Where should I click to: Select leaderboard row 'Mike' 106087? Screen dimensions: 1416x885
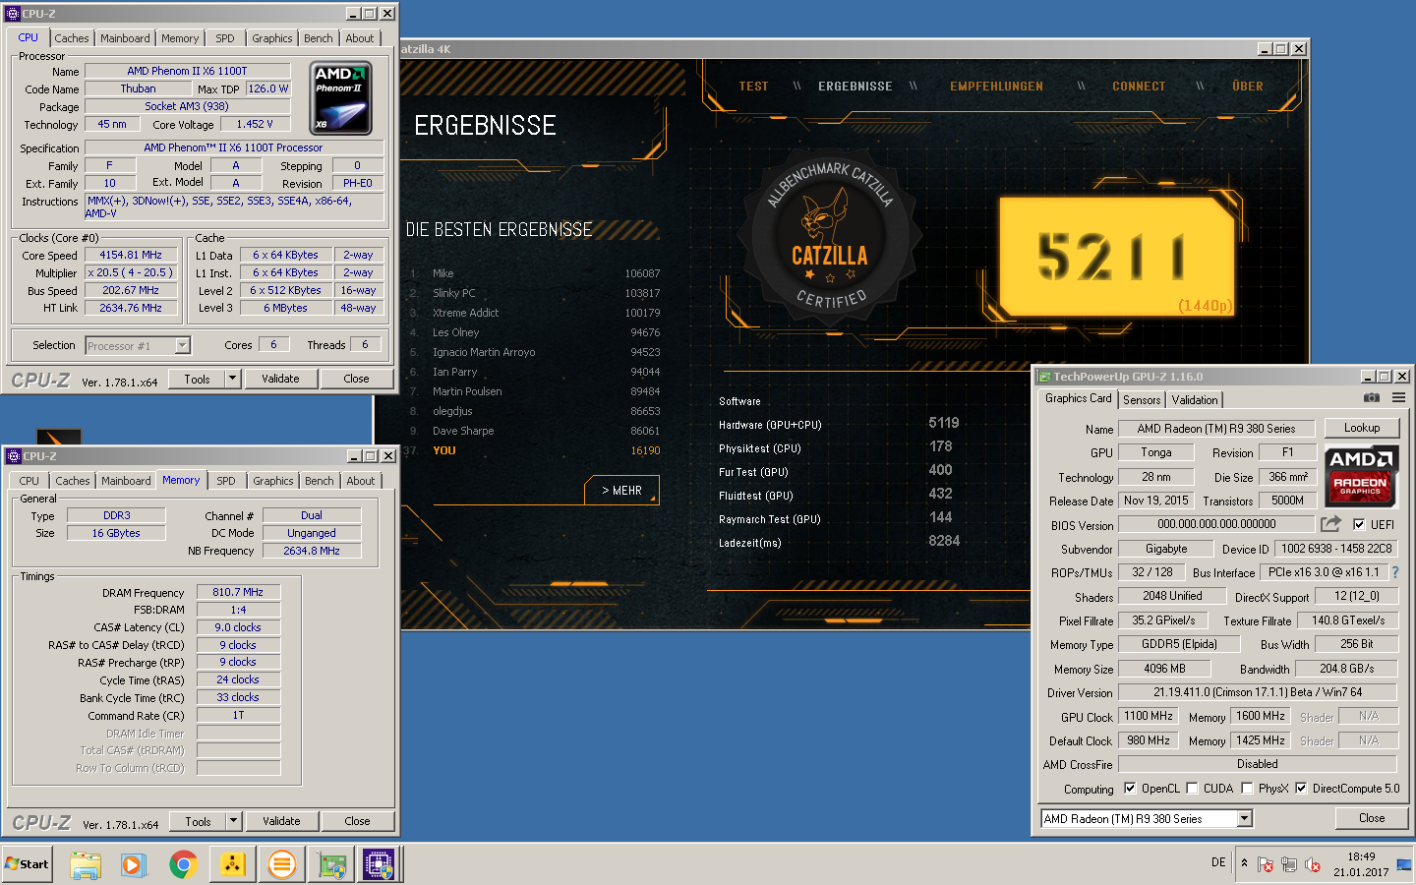(x=534, y=273)
